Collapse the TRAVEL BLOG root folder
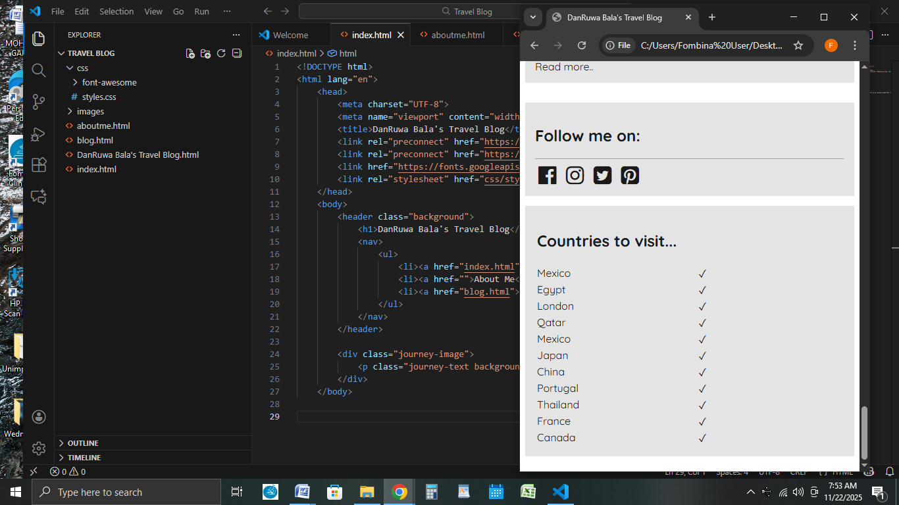Viewport: 899px width, 505px height. (153, 53)
